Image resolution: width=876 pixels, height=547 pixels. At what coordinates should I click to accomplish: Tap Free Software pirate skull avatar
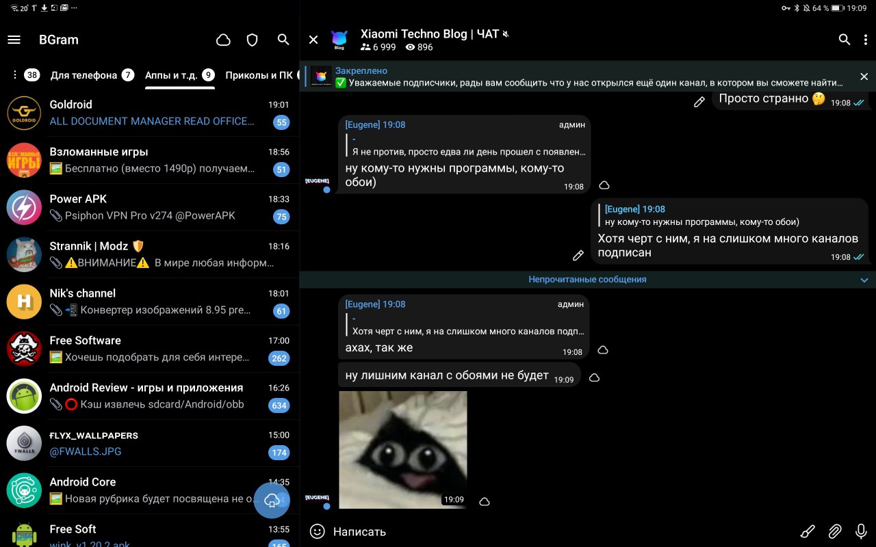pyautogui.click(x=24, y=349)
